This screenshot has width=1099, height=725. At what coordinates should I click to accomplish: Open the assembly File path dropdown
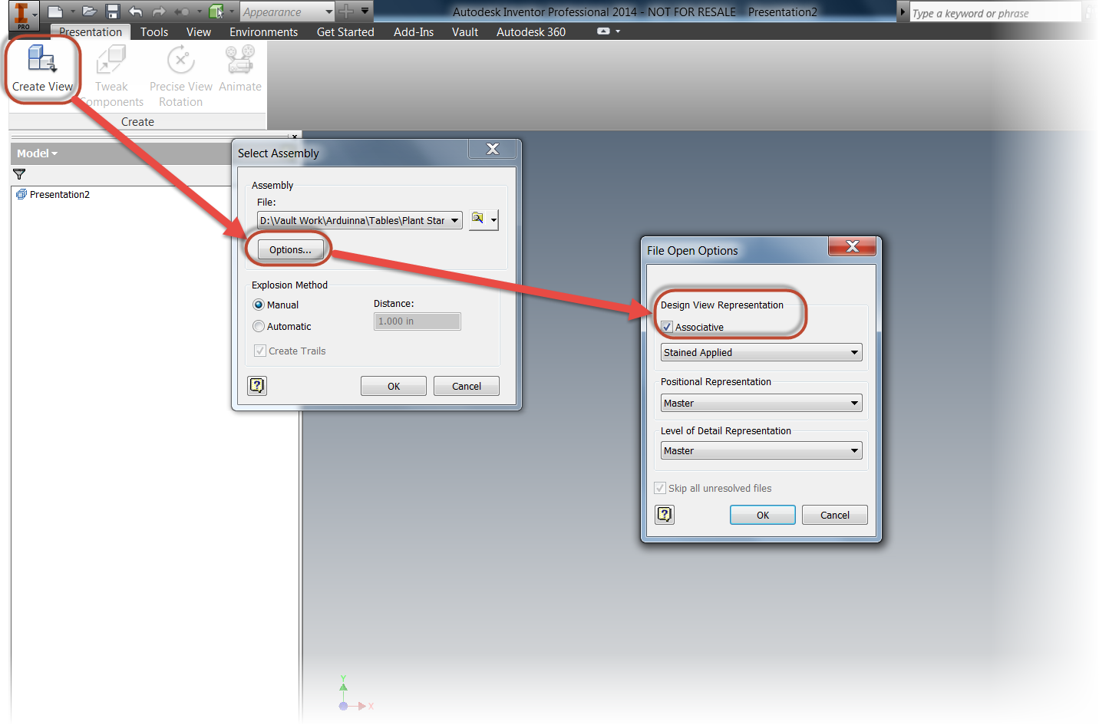(454, 220)
